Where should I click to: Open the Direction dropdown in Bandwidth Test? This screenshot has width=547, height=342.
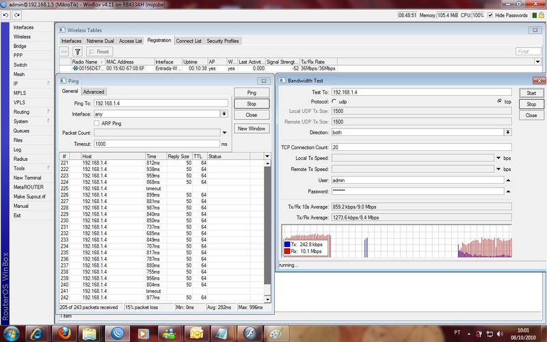[x=507, y=131]
